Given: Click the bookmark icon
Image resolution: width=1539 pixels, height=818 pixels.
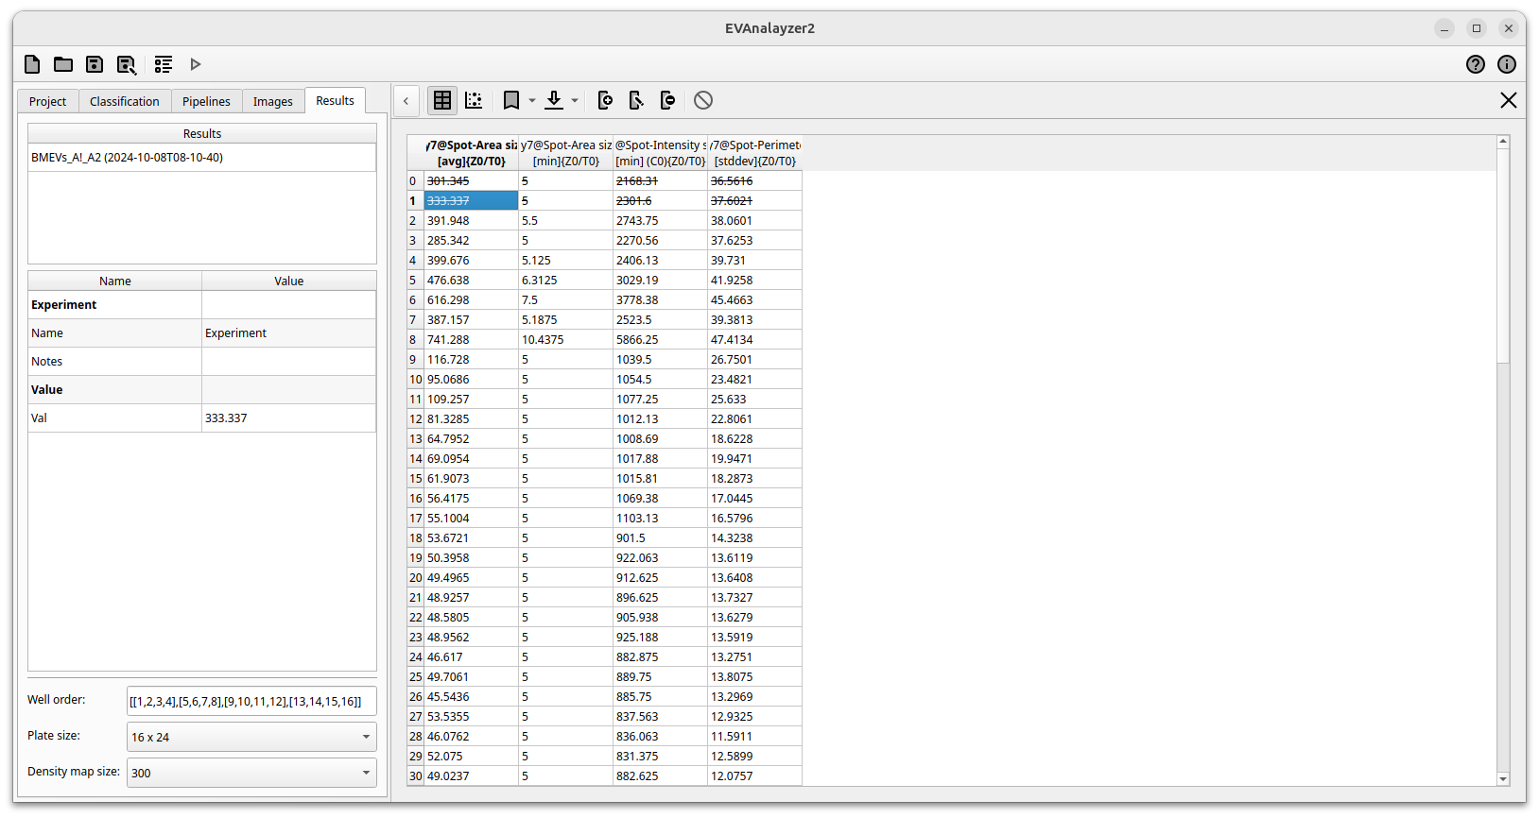Looking at the screenshot, I should [511, 100].
